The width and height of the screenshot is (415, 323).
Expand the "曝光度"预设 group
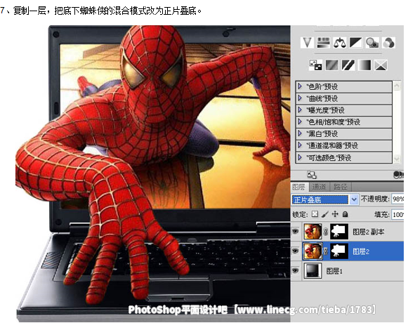tap(300, 110)
